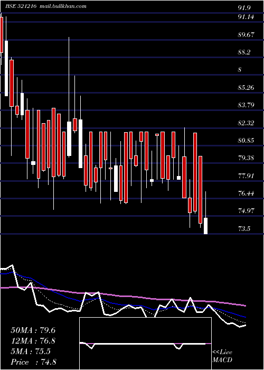Click the 85.26 price axis value
Screen dimensions: 264x370
click(x=246, y=88)
